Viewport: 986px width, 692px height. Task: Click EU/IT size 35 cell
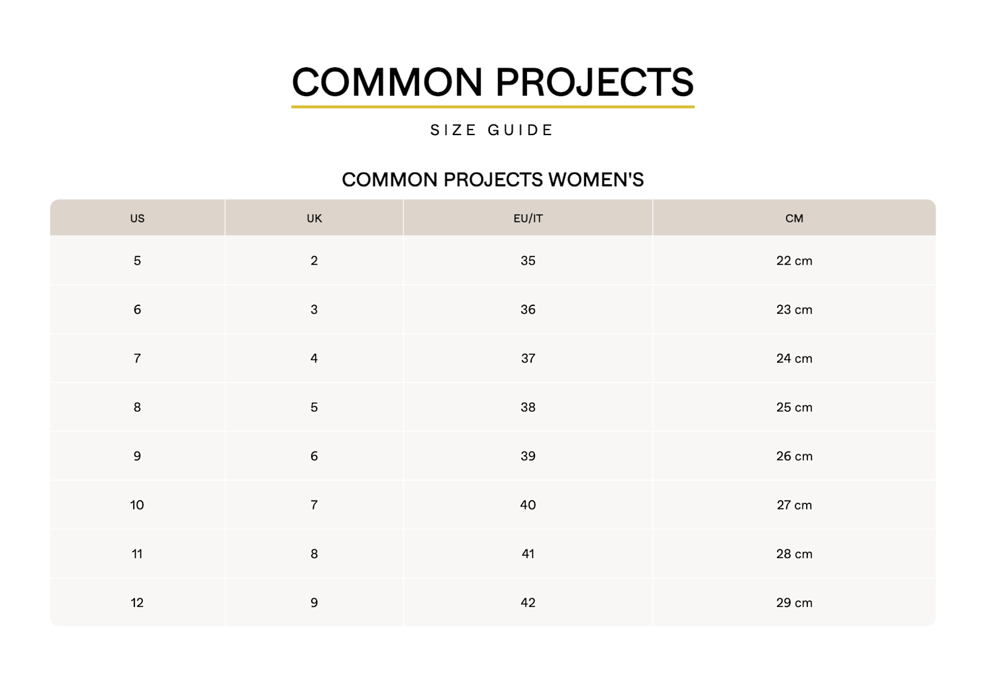[x=528, y=260]
